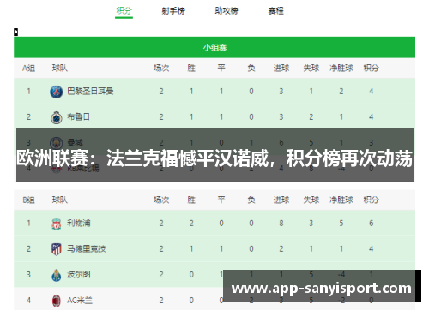
Task: Click the Club Brugge crest icon
Action: [57, 117]
